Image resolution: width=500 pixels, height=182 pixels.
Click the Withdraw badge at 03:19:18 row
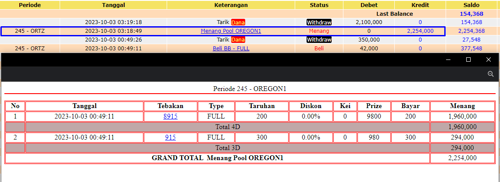coord(319,22)
